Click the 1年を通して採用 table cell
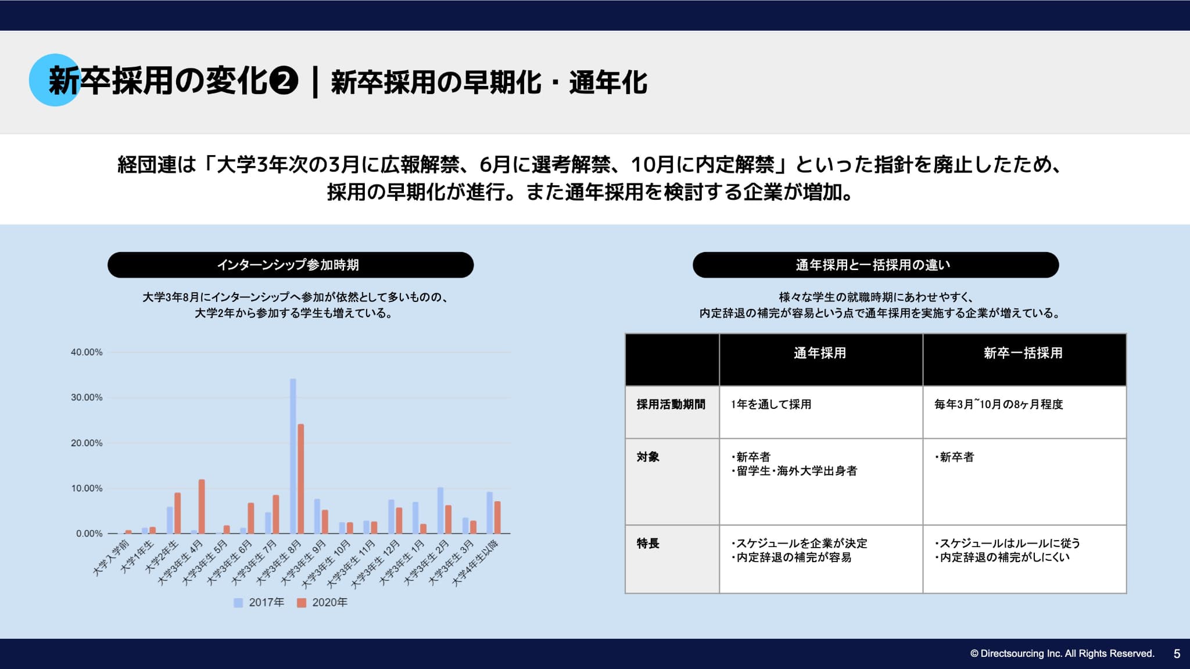 tap(771, 405)
